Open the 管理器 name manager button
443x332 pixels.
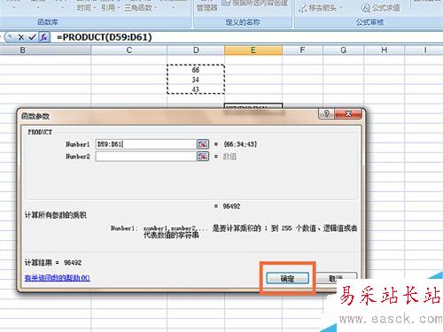click(x=207, y=8)
